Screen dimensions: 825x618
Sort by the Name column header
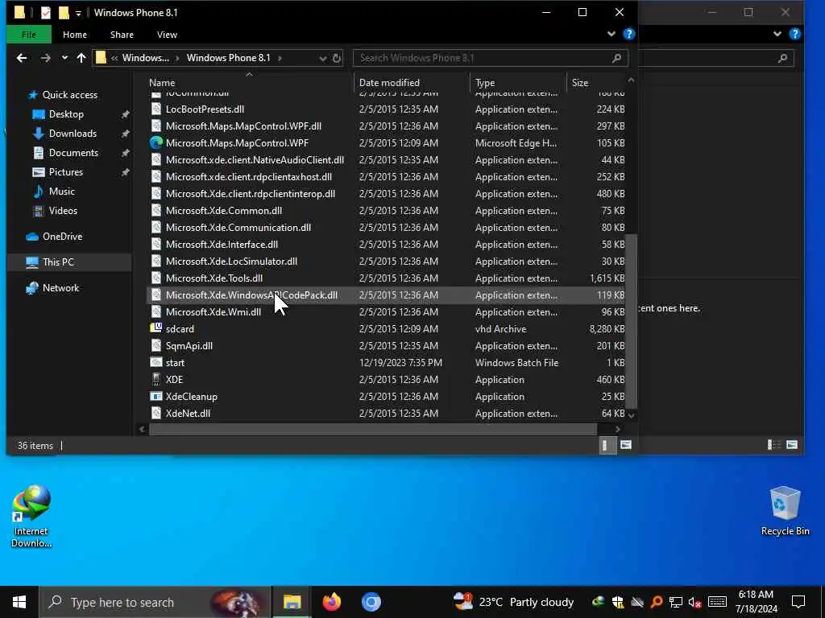pos(162,83)
